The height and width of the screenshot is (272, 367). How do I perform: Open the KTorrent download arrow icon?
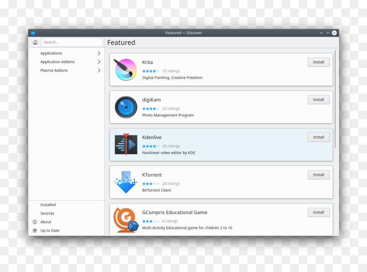point(126,182)
